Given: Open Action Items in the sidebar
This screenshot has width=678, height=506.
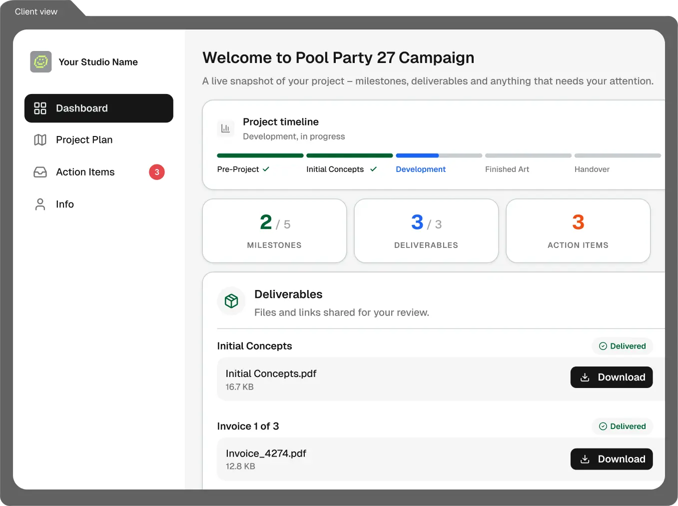Looking at the screenshot, I should [99, 172].
